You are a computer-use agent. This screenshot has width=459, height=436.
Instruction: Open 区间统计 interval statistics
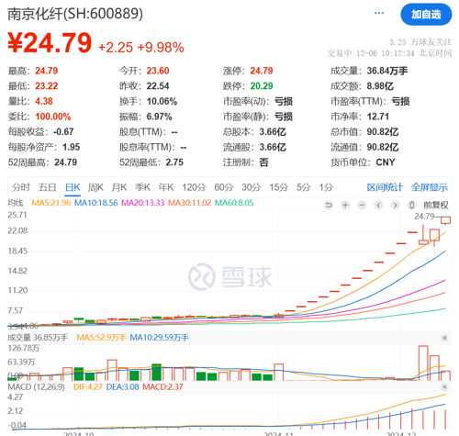[385, 187]
